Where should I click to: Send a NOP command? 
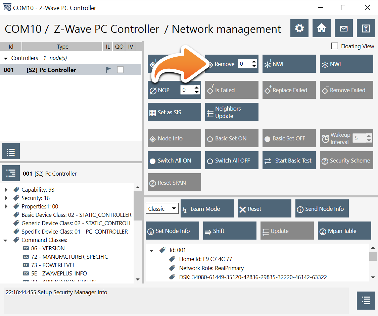tap(163, 90)
